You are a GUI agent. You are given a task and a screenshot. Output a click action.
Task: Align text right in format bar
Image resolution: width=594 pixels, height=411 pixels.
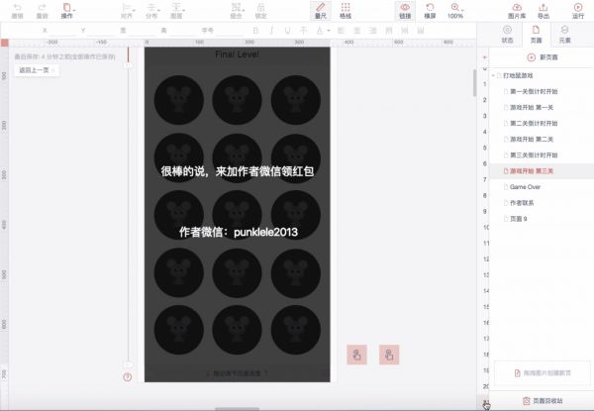tap(373, 31)
